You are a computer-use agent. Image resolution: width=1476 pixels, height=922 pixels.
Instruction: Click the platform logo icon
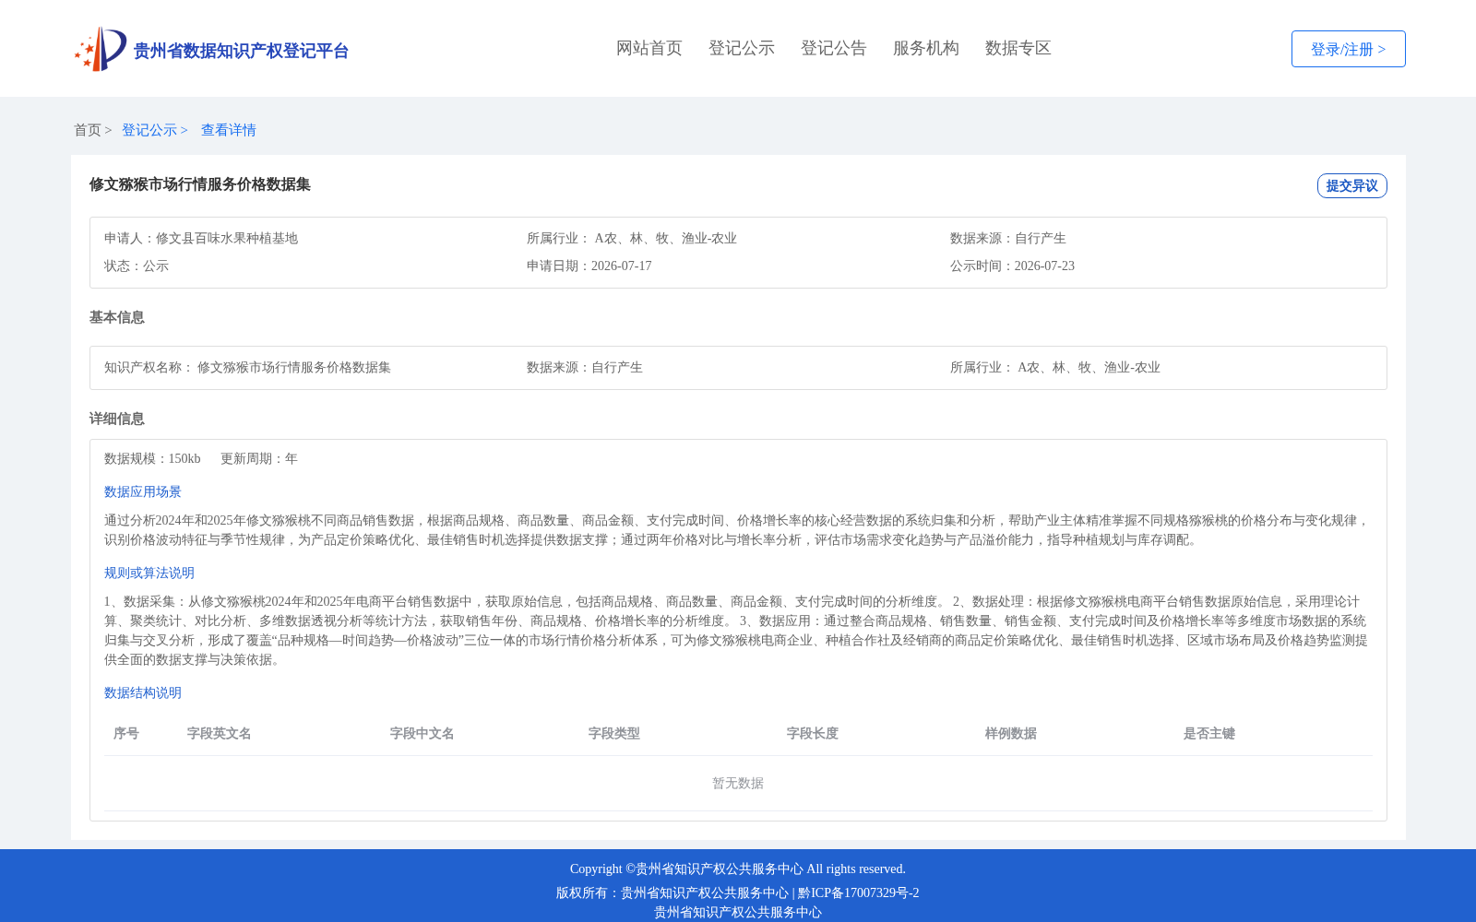[x=101, y=49]
